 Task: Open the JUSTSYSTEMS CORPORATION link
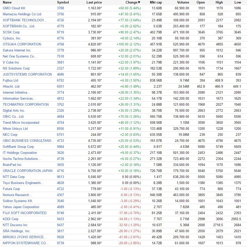(x=27, y=75)
